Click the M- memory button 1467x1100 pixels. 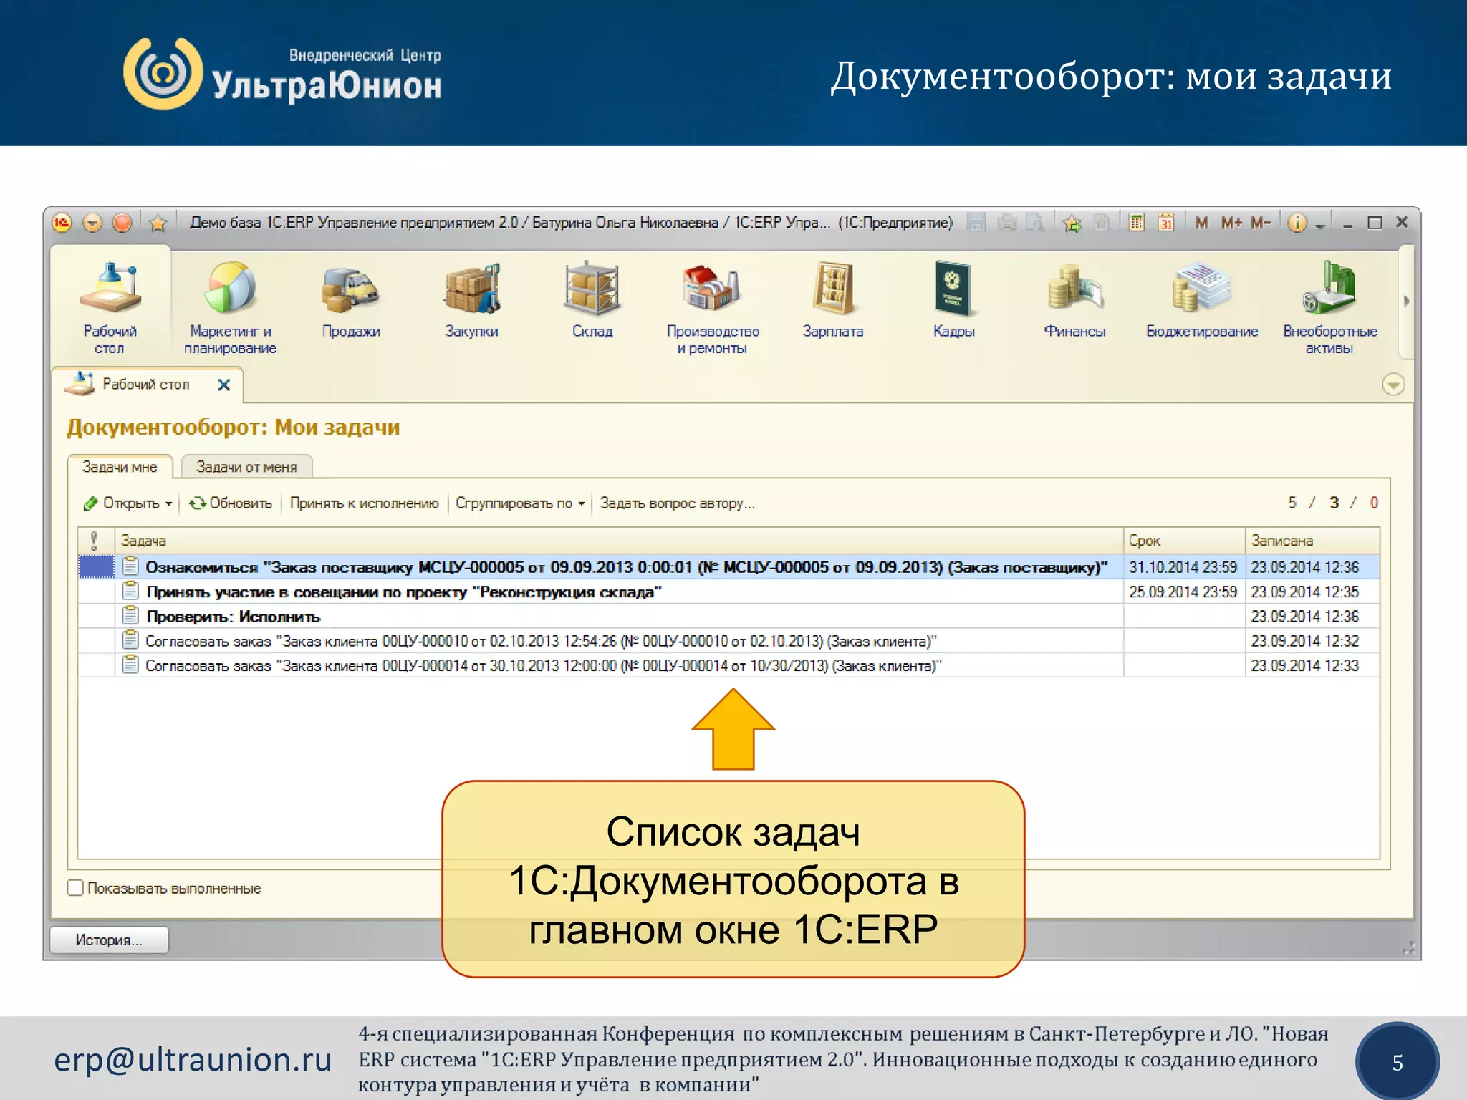pyautogui.click(x=1261, y=223)
